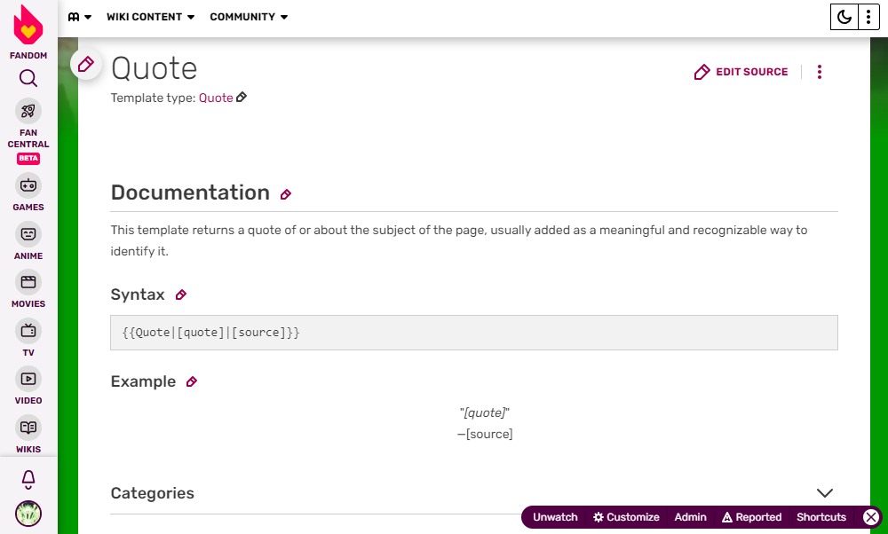This screenshot has height=534, width=888.
Task: Open the Anime section icon
Action: pyautogui.click(x=28, y=234)
